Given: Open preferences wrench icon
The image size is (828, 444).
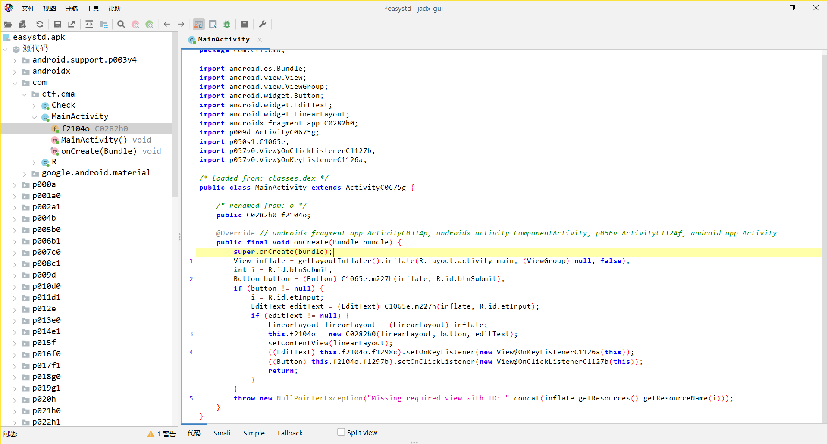Looking at the screenshot, I should point(262,25).
